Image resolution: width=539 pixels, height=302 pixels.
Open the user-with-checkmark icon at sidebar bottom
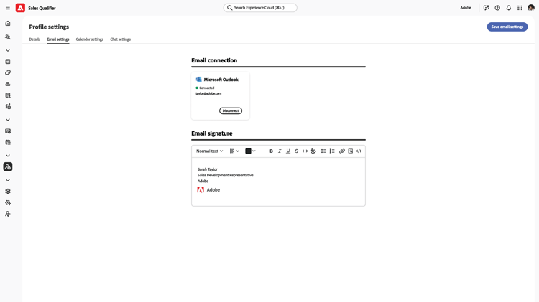pyautogui.click(x=8, y=214)
